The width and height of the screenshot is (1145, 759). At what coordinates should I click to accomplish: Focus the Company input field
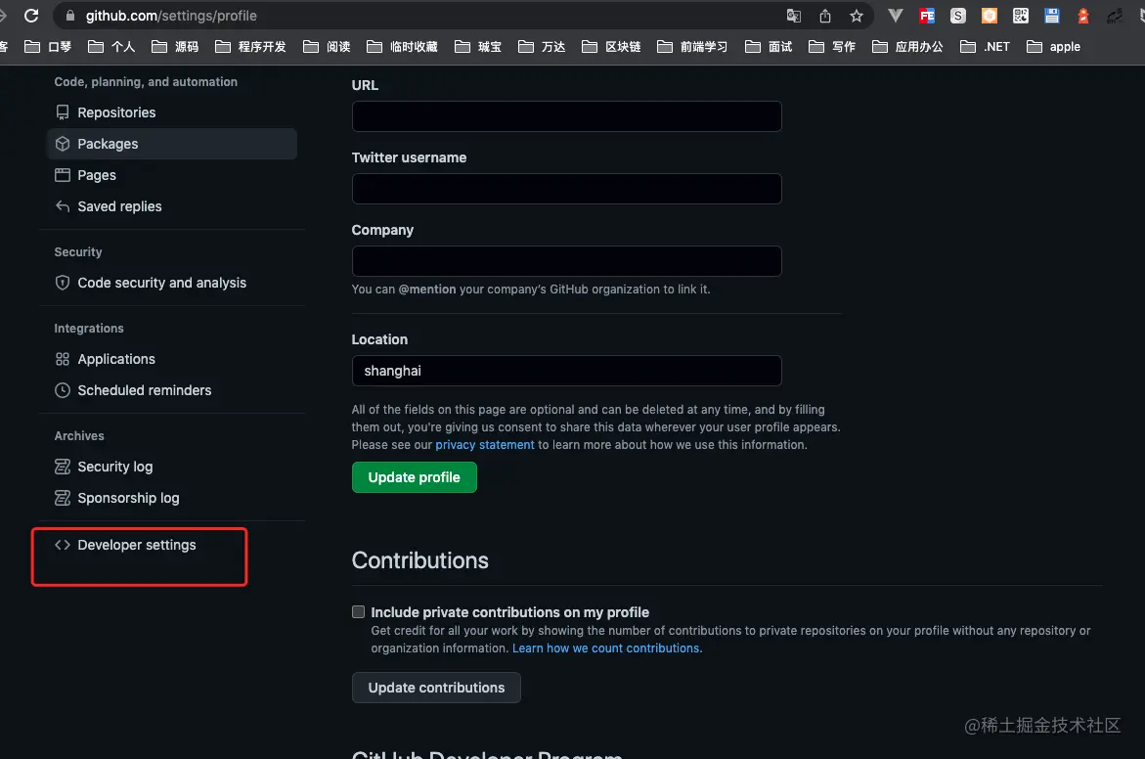click(x=567, y=261)
